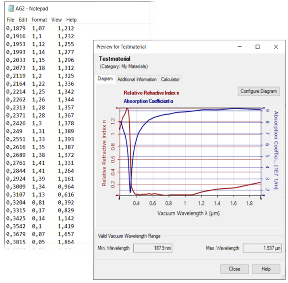288x283 pixels.
Task: Switch to the Calculator tab
Action: (x=170, y=79)
